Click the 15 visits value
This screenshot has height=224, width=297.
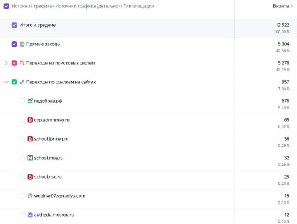287,196
